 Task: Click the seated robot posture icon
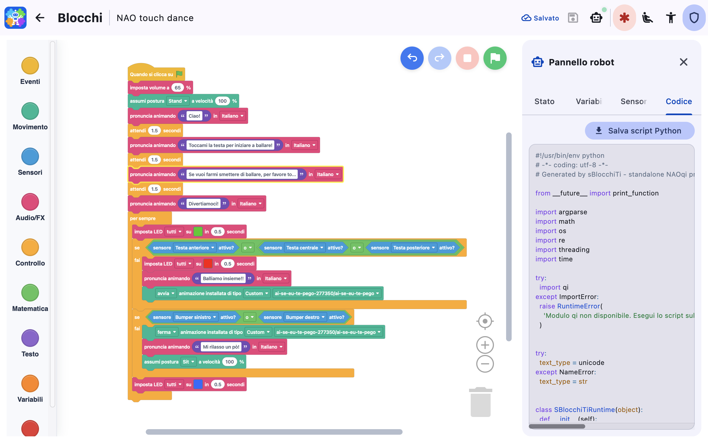click(647, 18)
